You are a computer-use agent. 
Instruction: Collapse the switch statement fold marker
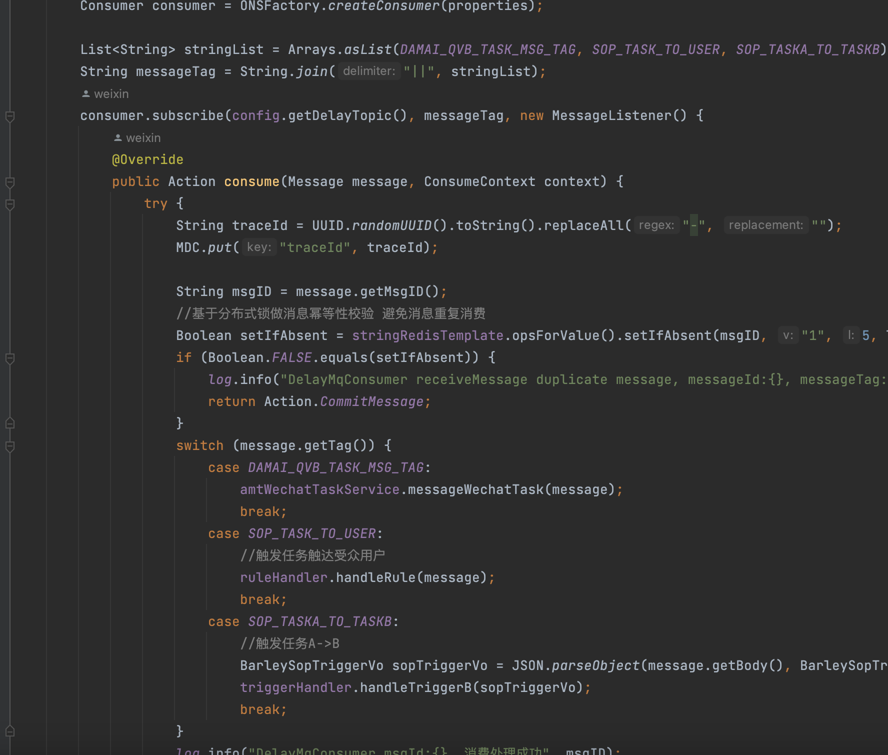tap(10, 446)
